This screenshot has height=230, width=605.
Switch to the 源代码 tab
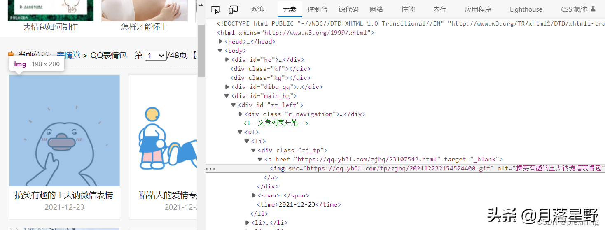point(348,9)
